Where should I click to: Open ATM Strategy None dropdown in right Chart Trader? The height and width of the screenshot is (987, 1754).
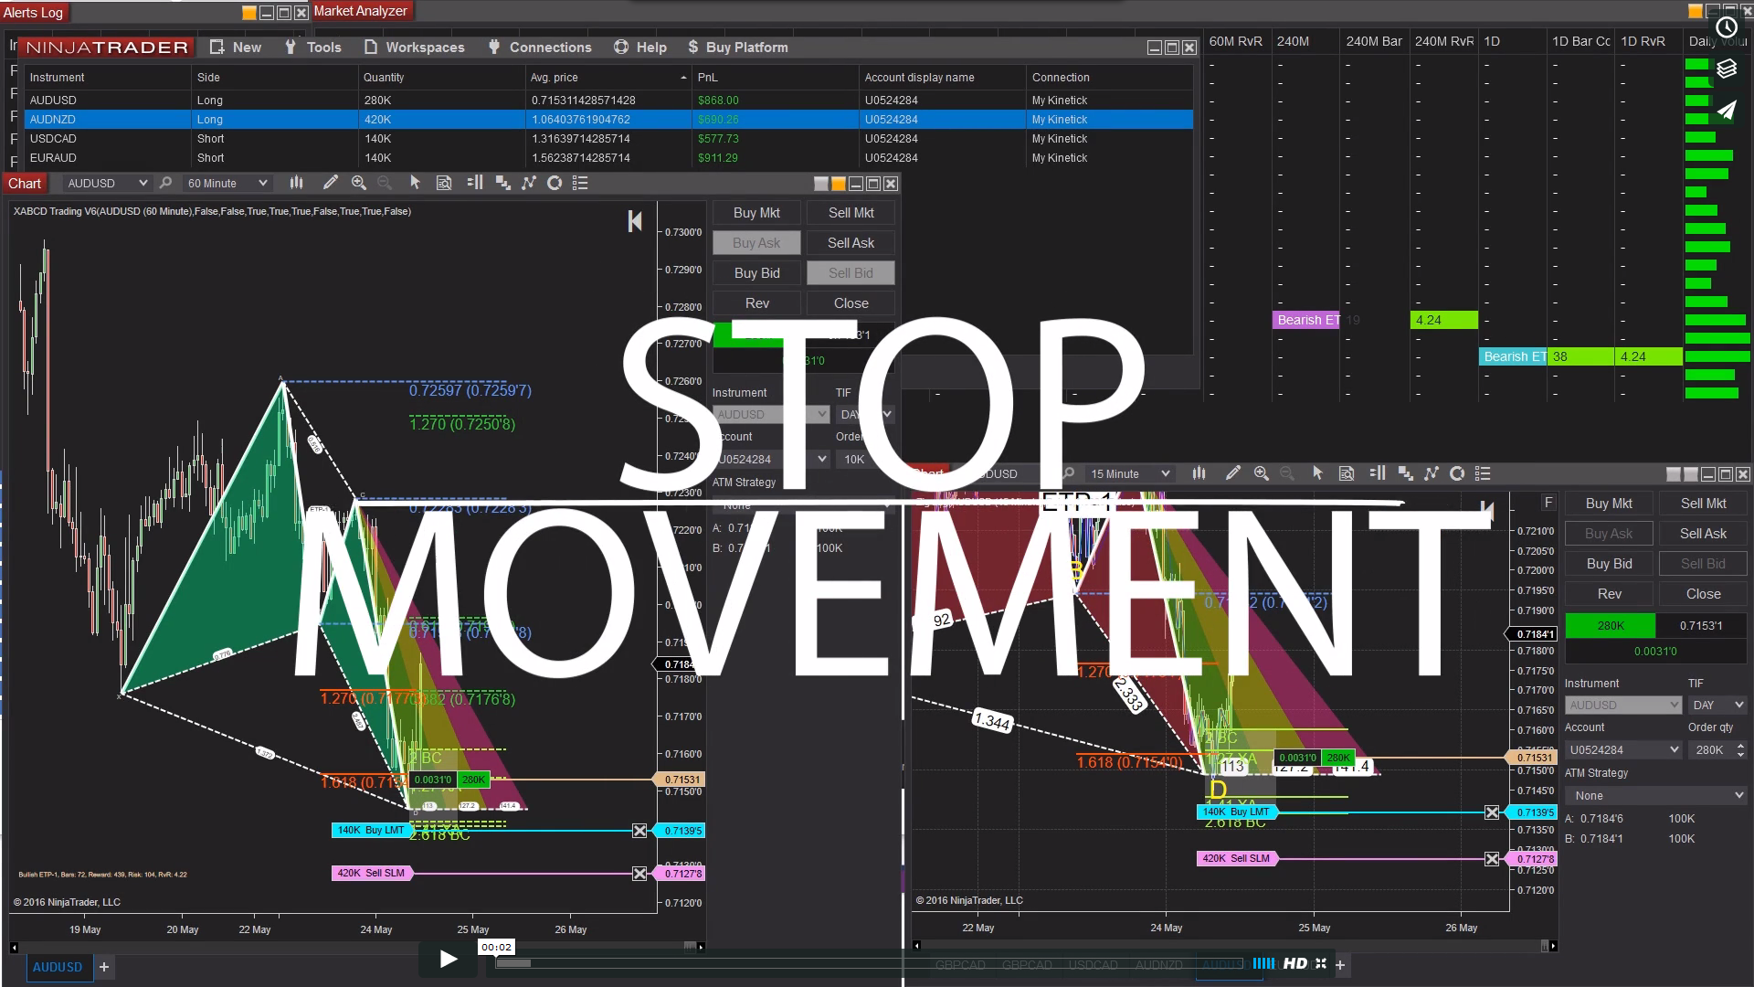1656,795
